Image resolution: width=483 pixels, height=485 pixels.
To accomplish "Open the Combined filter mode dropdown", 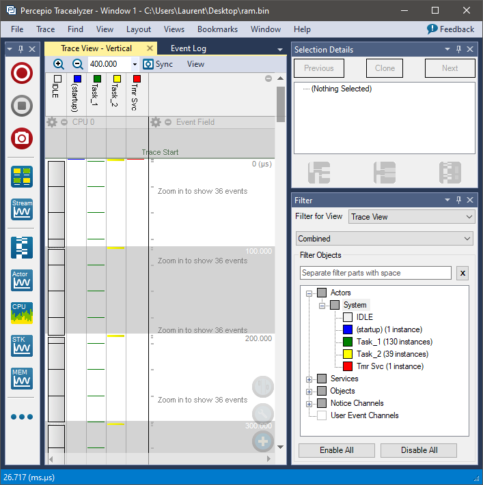I will pos(384,239).
